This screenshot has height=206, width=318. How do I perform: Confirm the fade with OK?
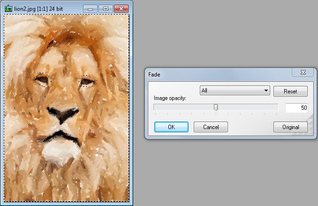click(x=171, y=127)
